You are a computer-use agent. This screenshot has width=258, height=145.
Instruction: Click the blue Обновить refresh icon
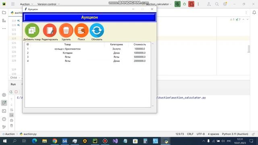(97, 30)
